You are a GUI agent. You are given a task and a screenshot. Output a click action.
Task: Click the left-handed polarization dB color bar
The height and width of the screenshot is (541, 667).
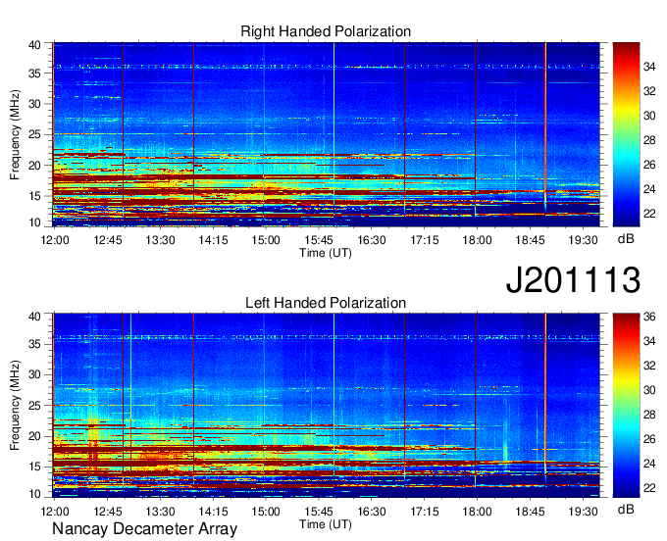pos(626,406)
